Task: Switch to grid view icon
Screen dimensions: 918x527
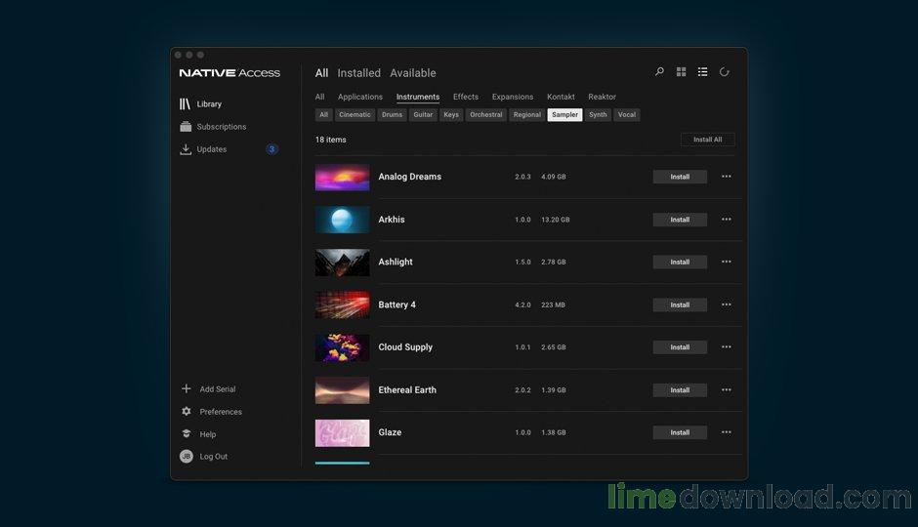Action: click(681, 72)
